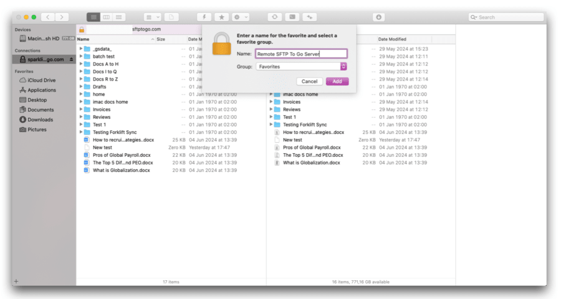Expand the Docs R to Z folder
Screen dimensions: 561x299
click(81, 79)
